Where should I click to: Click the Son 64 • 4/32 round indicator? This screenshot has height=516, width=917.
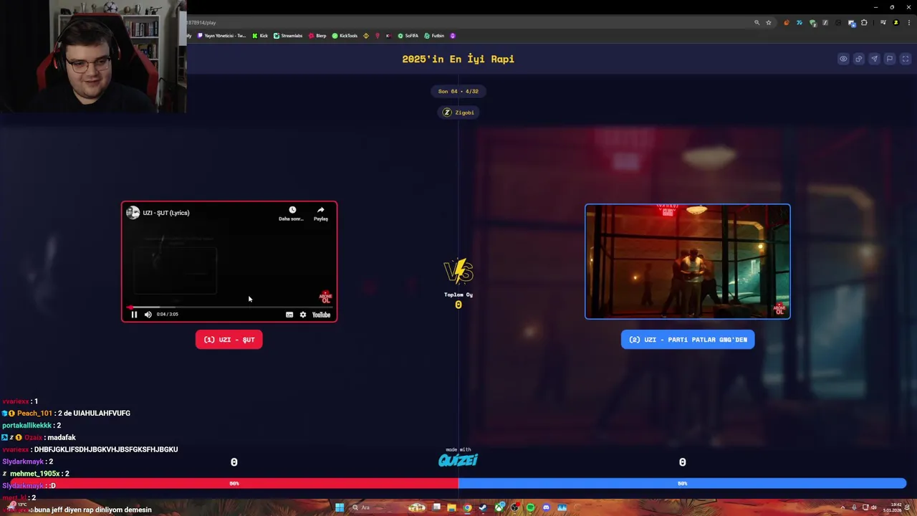[458, 91]
